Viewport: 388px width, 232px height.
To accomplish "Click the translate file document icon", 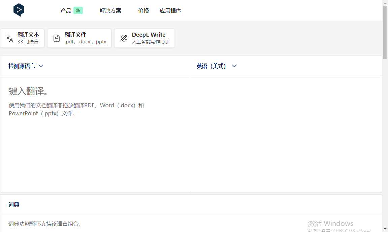I will [57, 38].
